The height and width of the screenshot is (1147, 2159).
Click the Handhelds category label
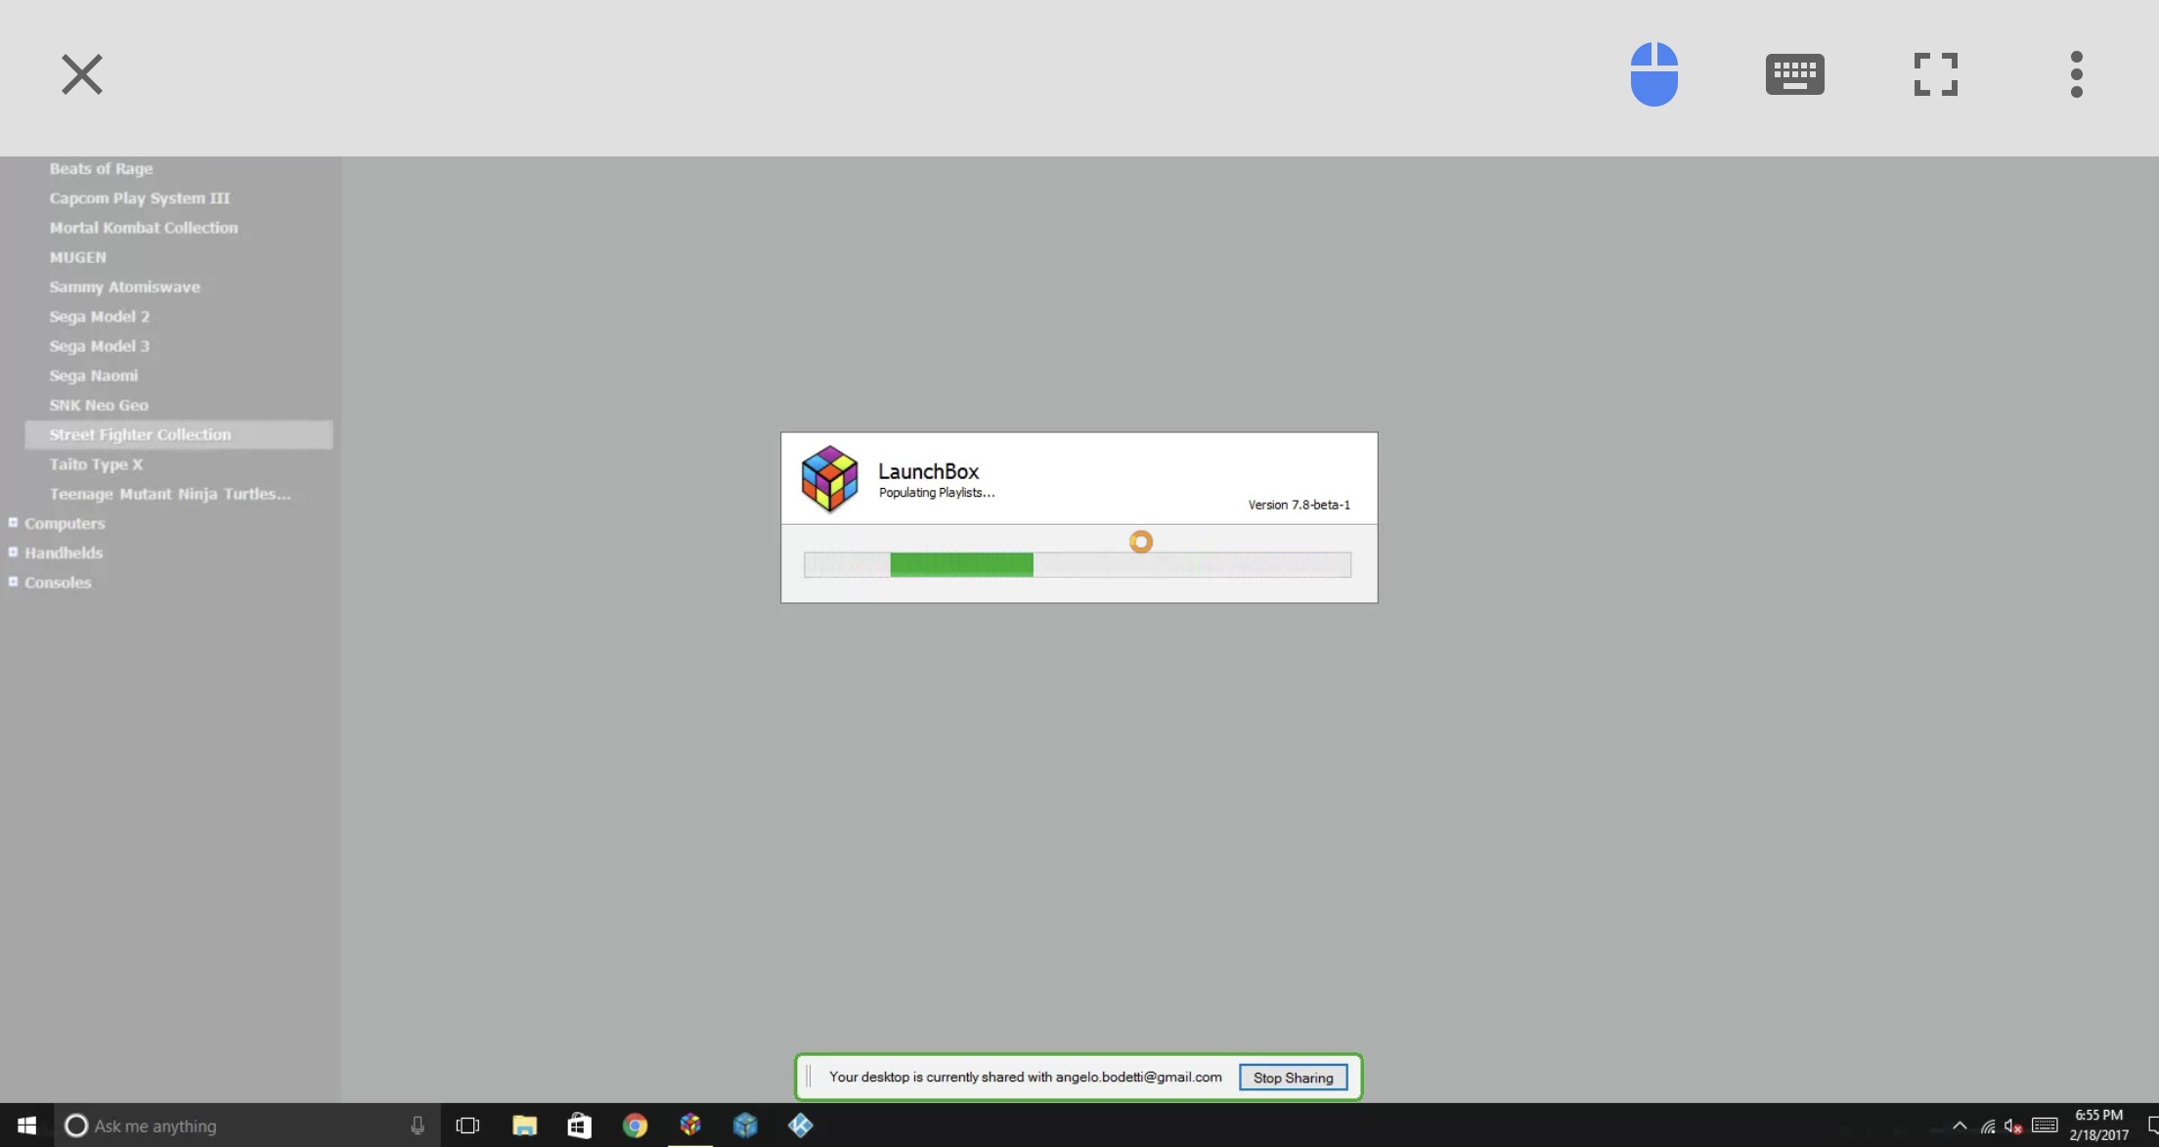pyautogui.click(x=64, y=552)
